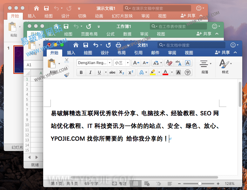Open the 幻灯片放映 tab in PowerPoint window

(x=122, y=16)
